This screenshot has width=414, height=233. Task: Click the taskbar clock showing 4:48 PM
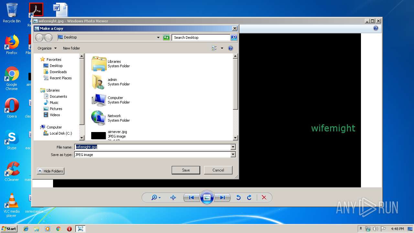point(397,229)
